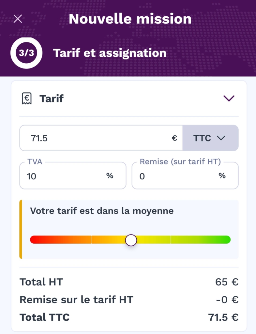
Task: Click the Remise sur le tarif HT value
Action: 227,299
